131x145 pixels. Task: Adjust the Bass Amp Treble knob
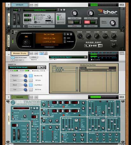[x=114, y=36]
